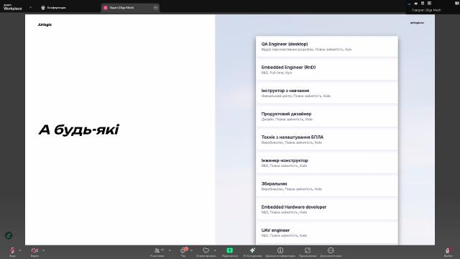Click the view layout icon in top-right corner
460x259 pixels.
(x=457, y=3)
